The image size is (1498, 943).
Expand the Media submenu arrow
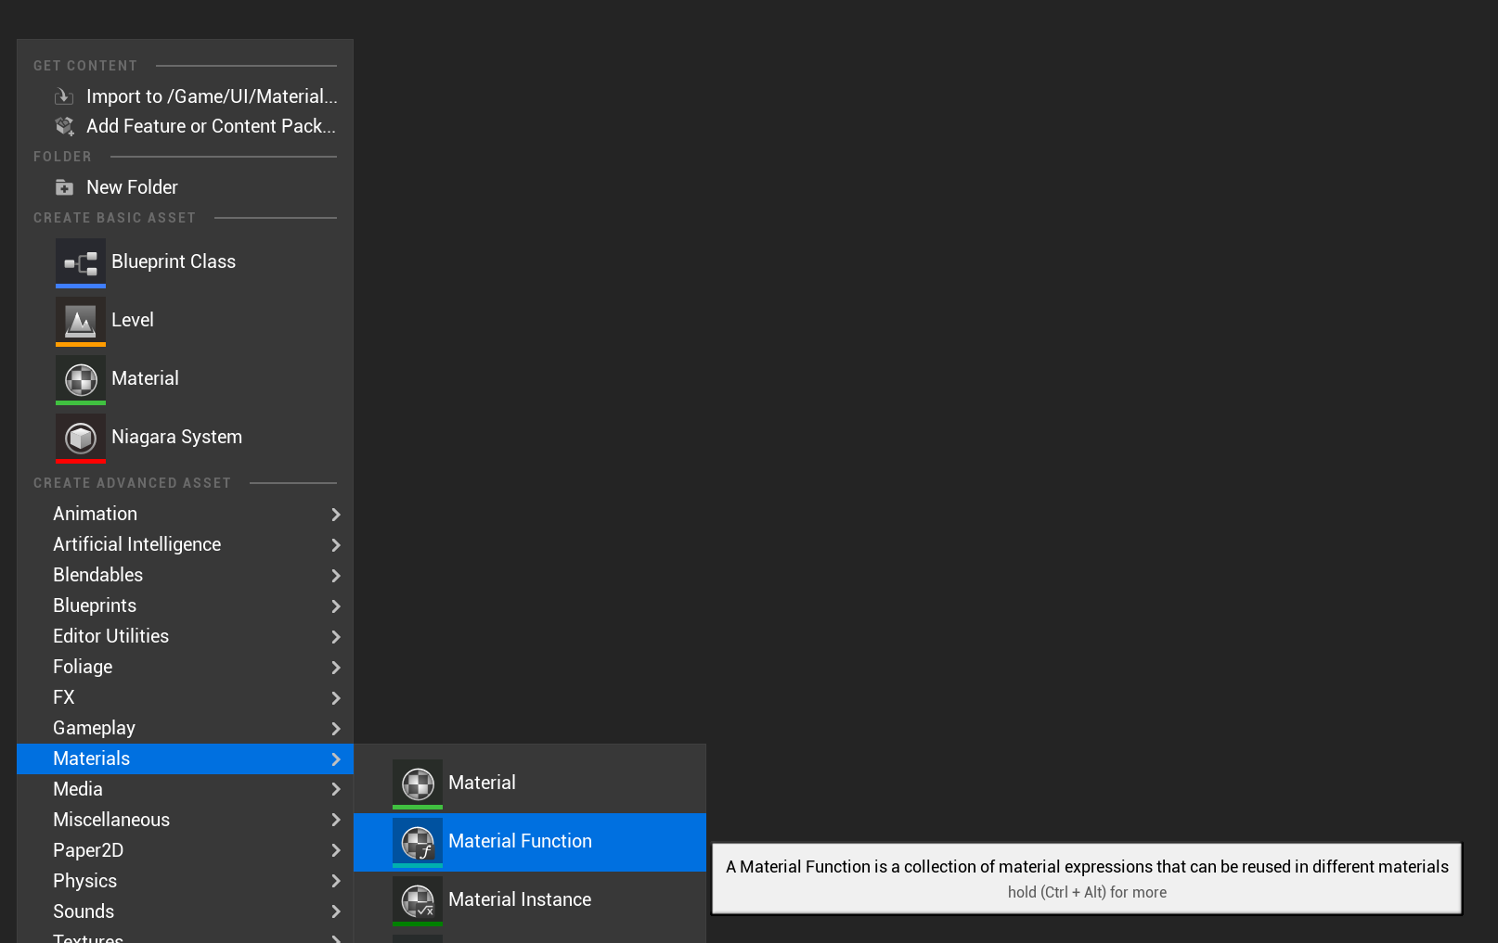pyautogui.click(x=336, y=790)
